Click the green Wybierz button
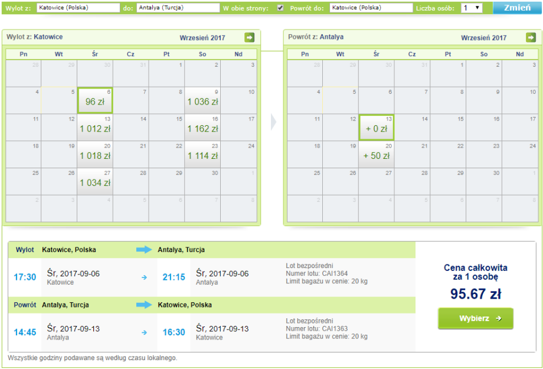The width and height of the screenshot is (543, 369). (x=475, y=319)
